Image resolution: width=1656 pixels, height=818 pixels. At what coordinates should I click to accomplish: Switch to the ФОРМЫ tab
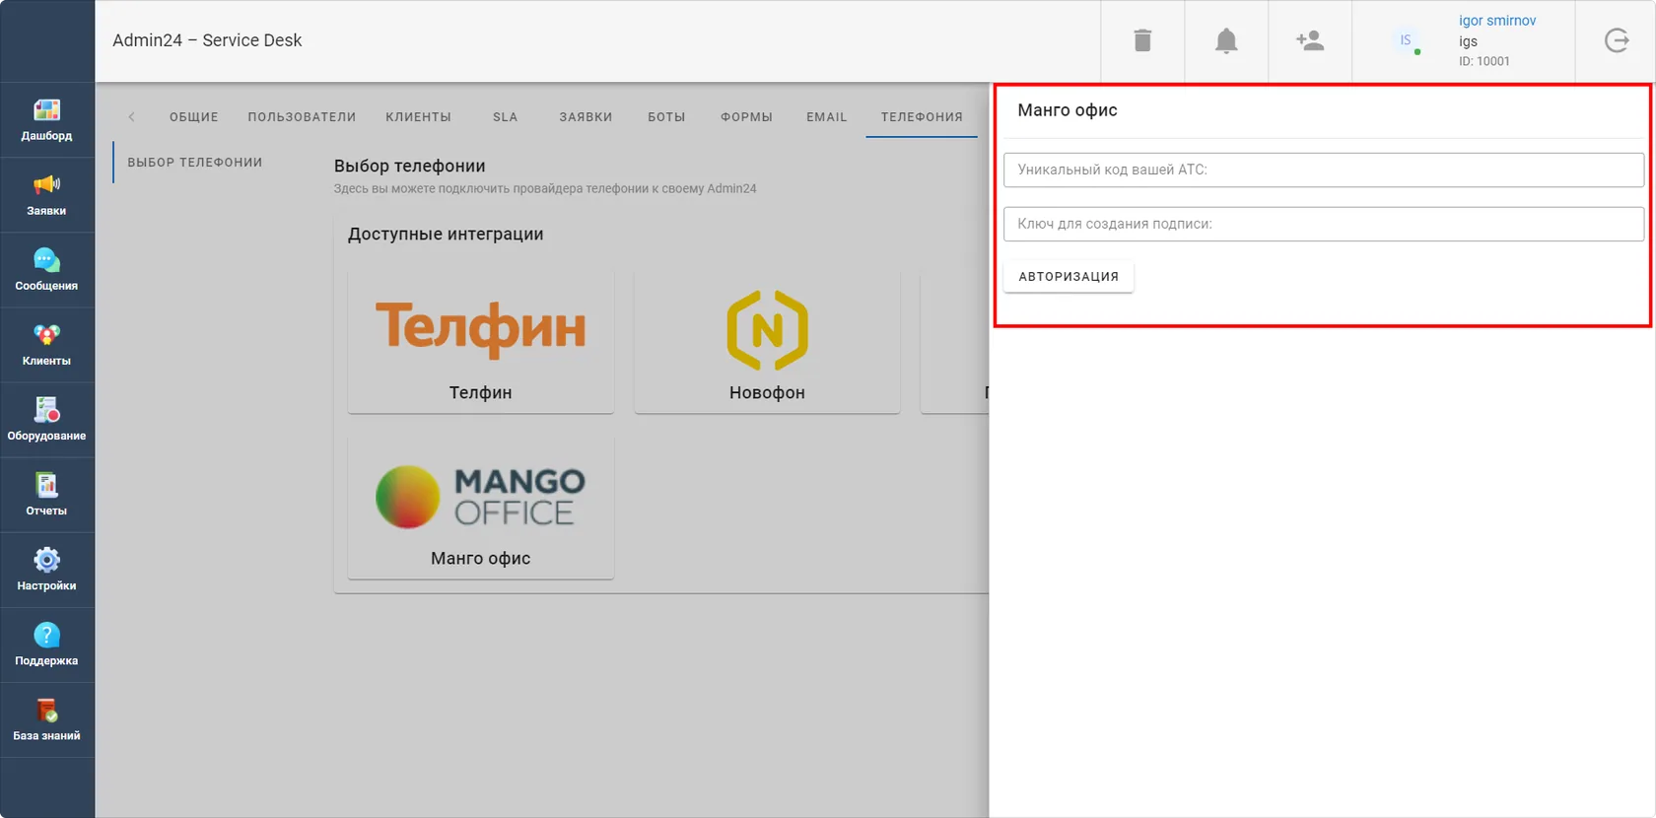click(746, 116)
